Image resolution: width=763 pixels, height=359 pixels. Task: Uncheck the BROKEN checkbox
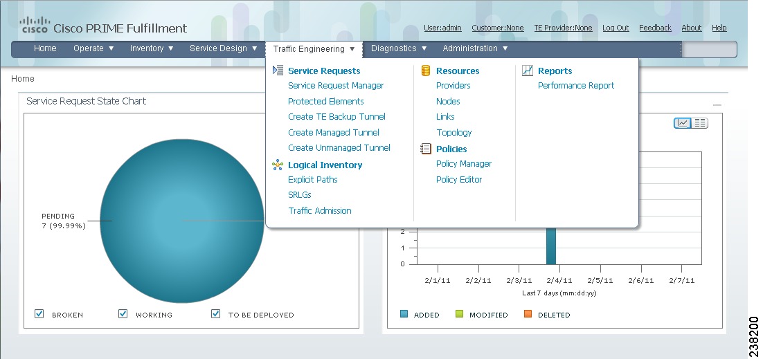coord(39,314)
